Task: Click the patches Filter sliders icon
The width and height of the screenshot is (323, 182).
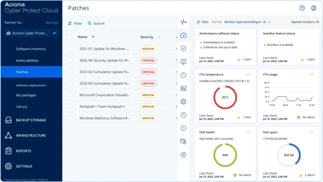Action: click(70, 23)
